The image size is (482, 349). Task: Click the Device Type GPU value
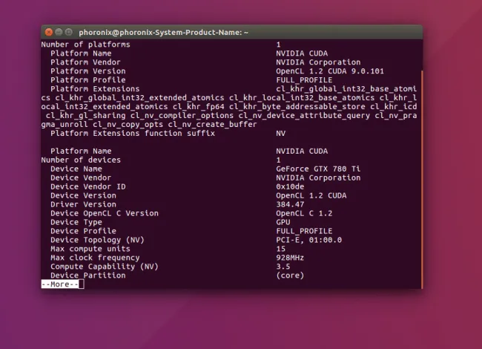[283, 222]
